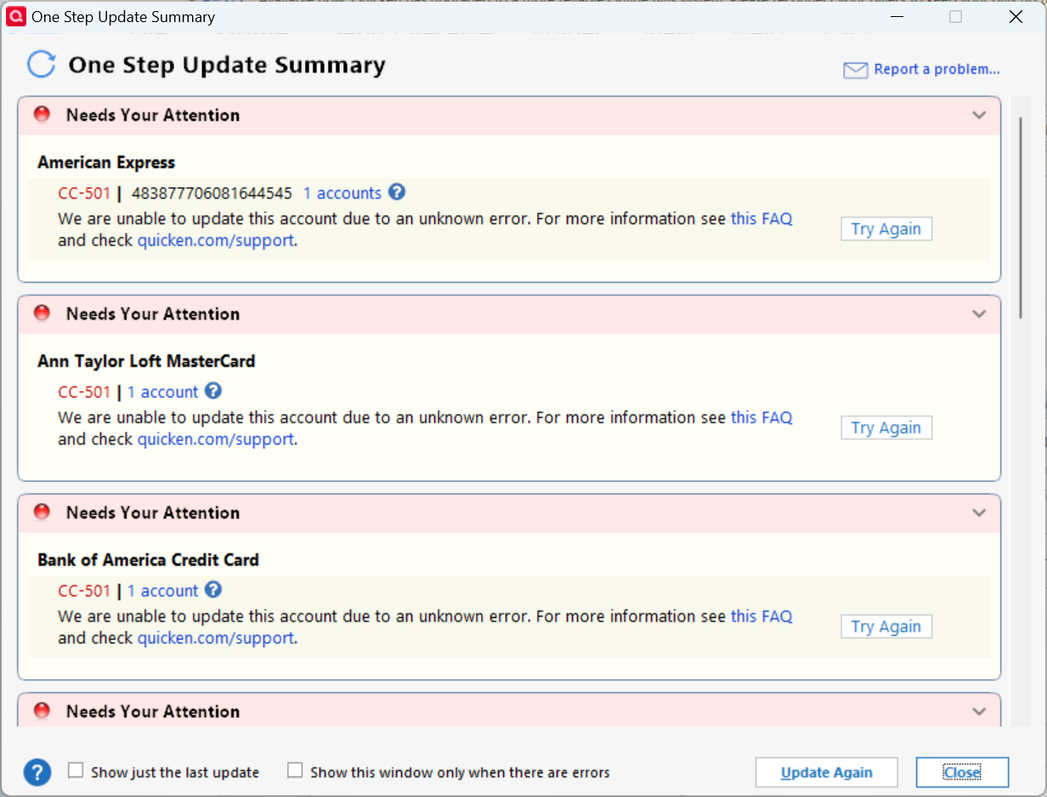The image size is (1047, 797).
Task: Click Try Again for Ann Taylor Loft MasterCard
Action: 886,428
